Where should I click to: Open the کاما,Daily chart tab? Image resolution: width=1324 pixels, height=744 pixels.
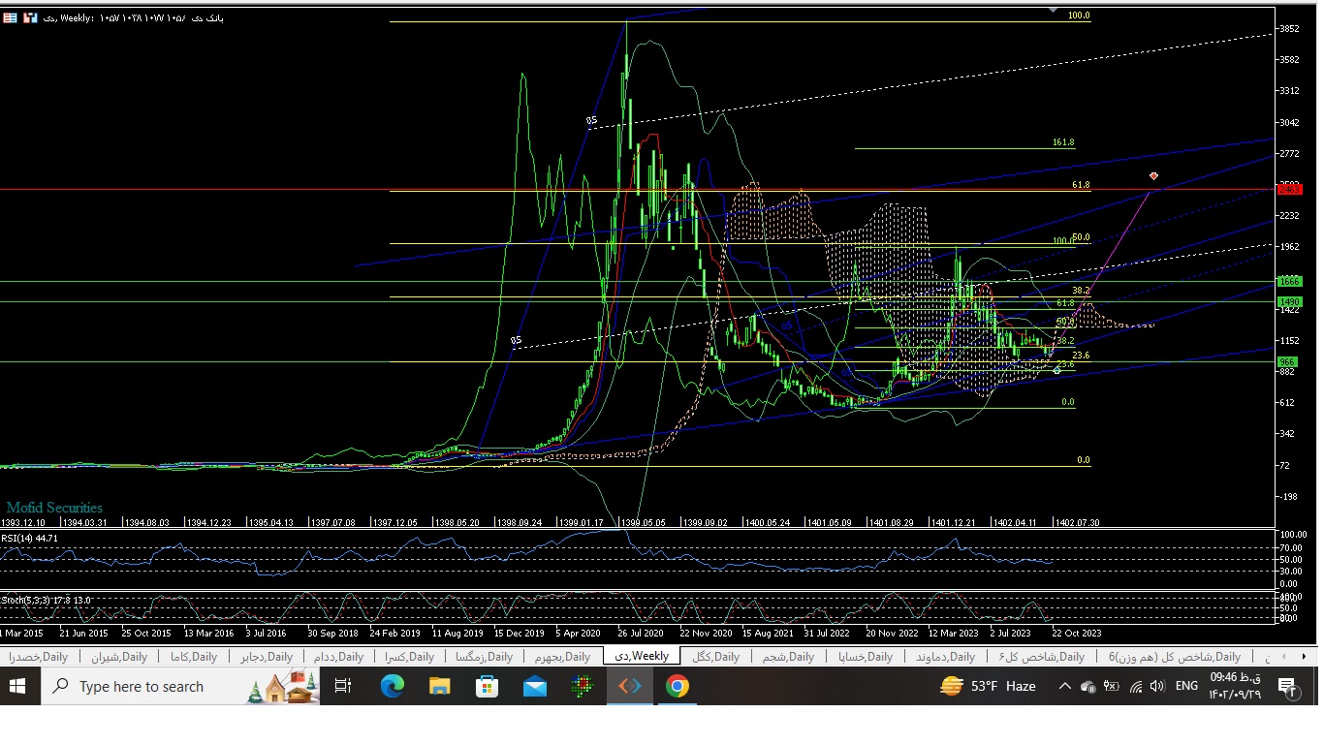(x=194, y=657)
